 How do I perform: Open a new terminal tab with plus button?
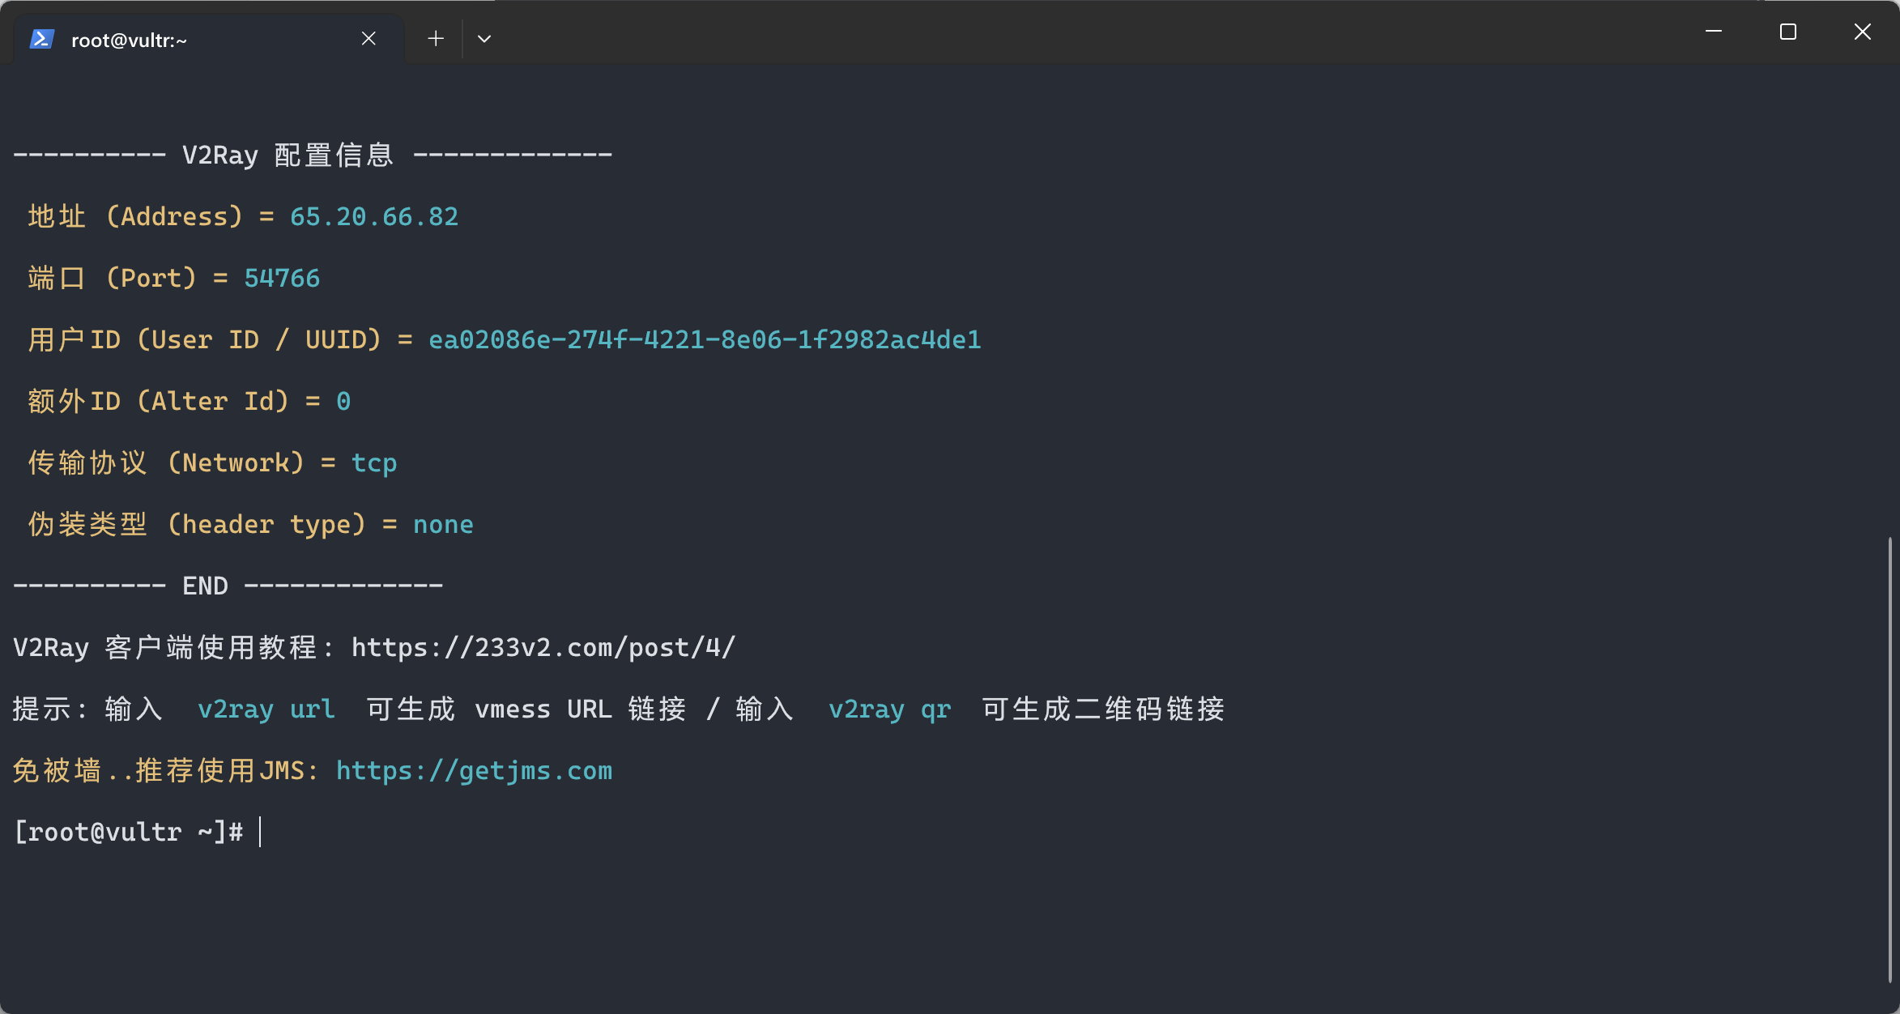(x=435, y=37)
